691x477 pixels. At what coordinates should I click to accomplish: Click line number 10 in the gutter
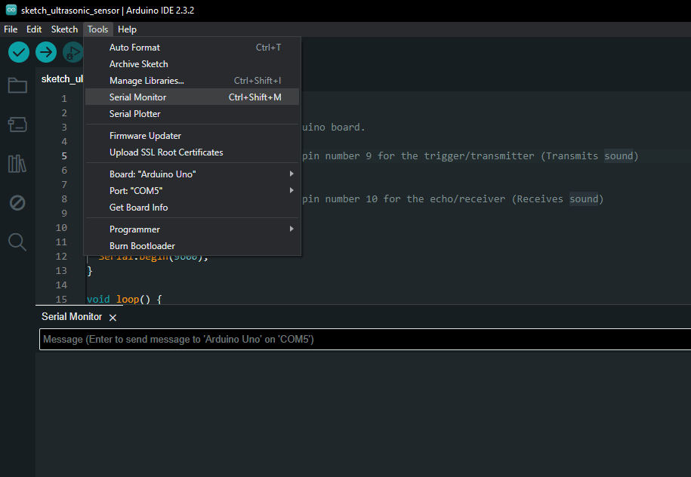click(x=61, y=228)
